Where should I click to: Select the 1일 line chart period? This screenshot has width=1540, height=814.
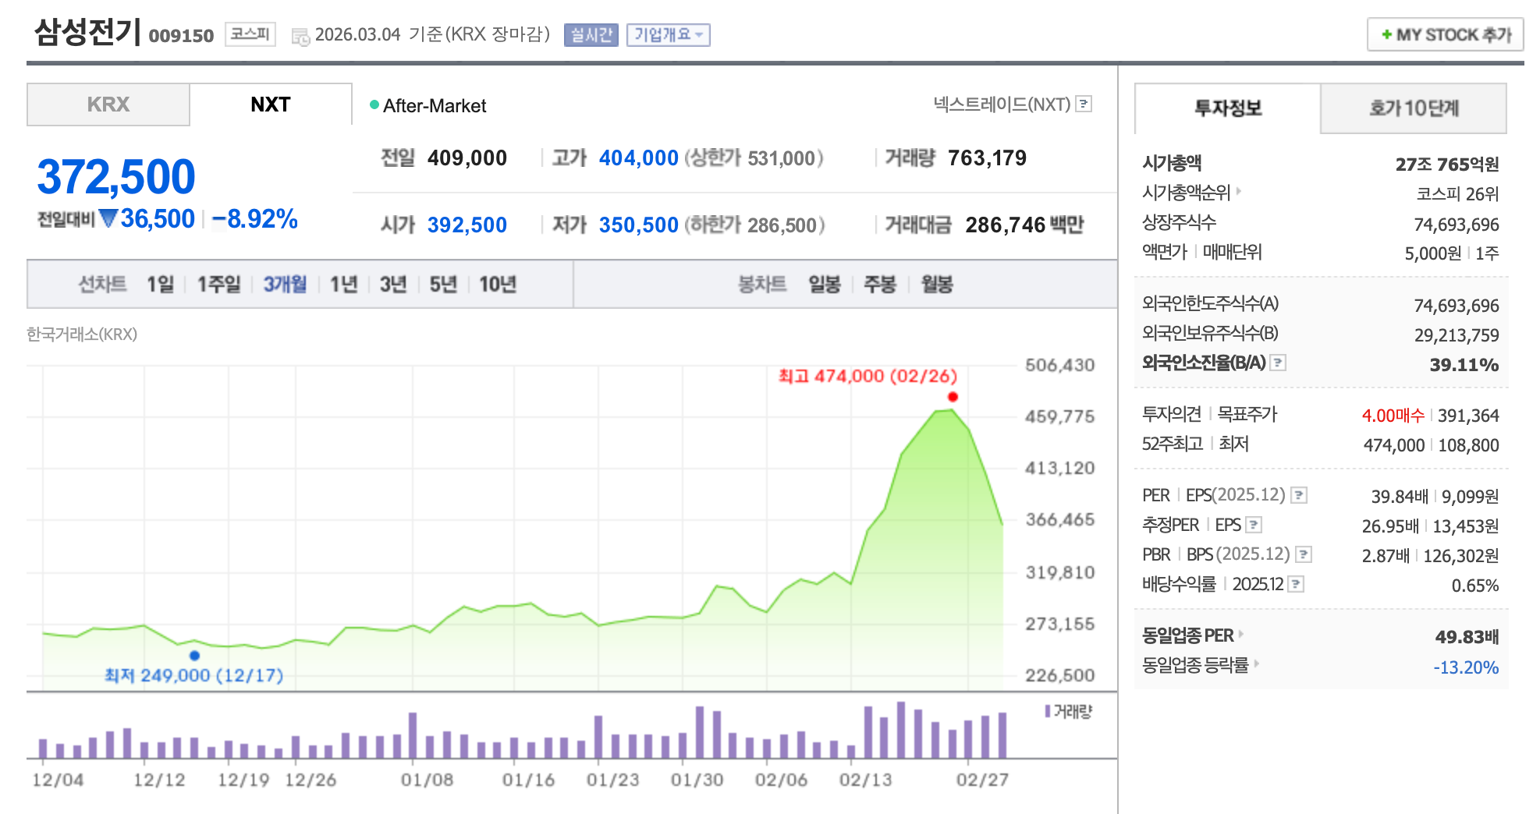pos(161,285)
